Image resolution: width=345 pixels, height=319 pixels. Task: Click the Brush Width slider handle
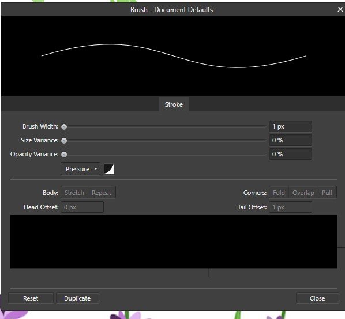pos(64,127)
